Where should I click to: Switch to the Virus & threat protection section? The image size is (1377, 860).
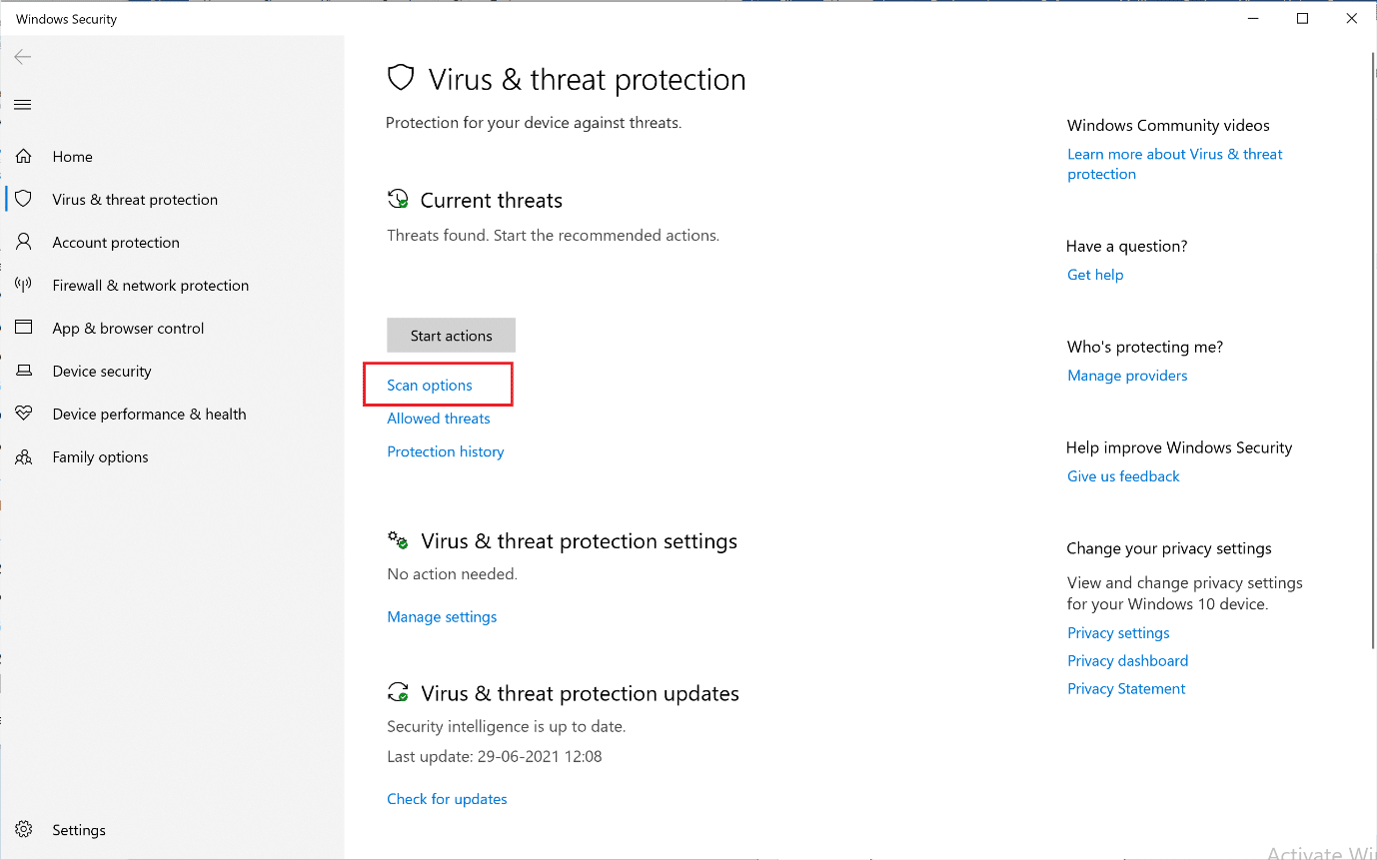tap(135, 199)
